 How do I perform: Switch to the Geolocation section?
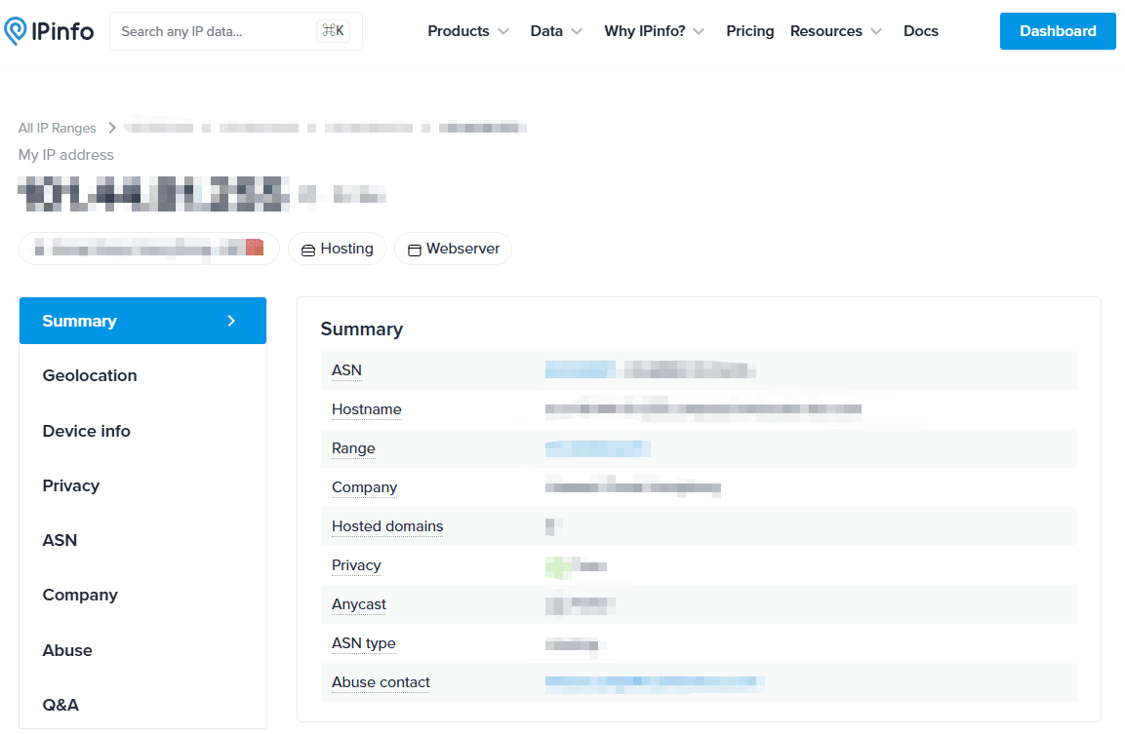(90, 375)
